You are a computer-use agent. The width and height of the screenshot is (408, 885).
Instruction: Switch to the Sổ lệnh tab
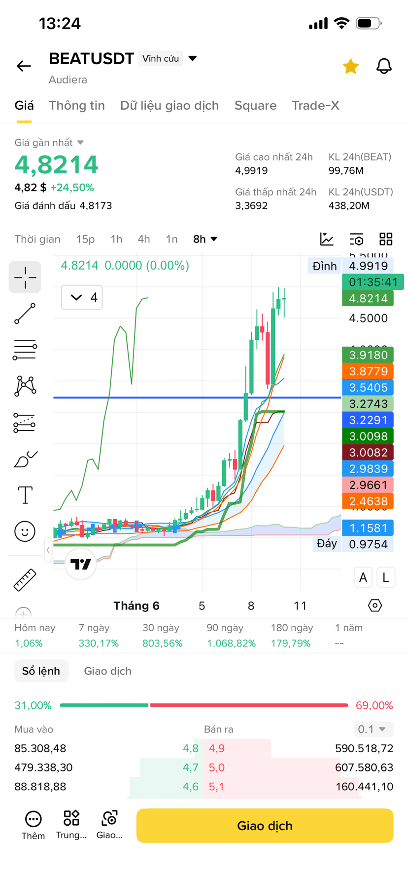(x=41, y=671)
